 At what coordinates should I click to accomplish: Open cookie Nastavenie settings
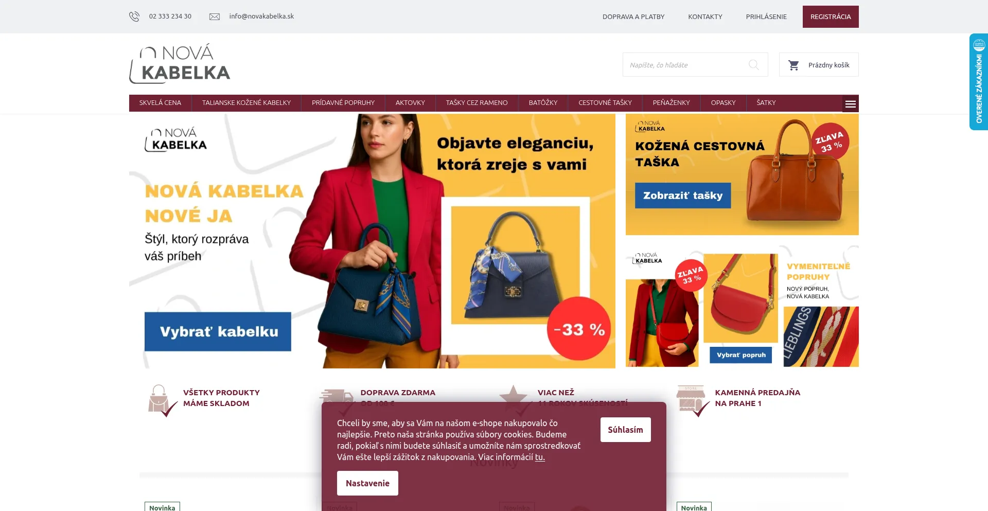click(x=367, y=483)
